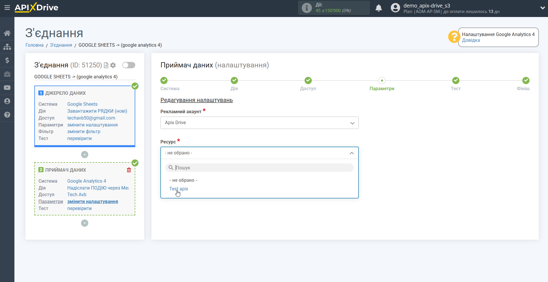The width and height of the screenshot is (548, 282).
Task: Open the notifications bell
Action: [379, 8]
